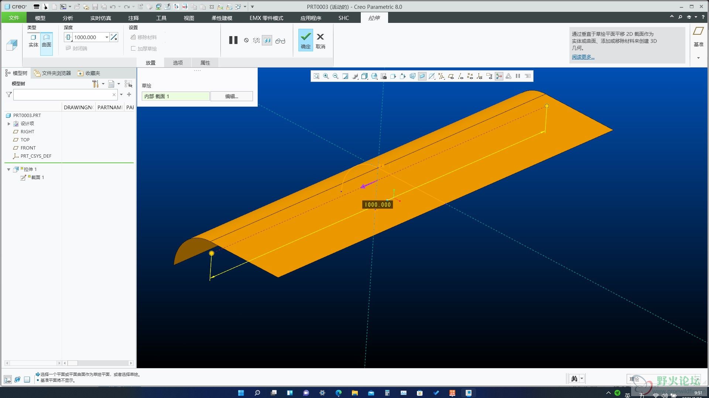
Task: Select the RIGHT datum plane in tree
Action: click(x=27, y=132)
